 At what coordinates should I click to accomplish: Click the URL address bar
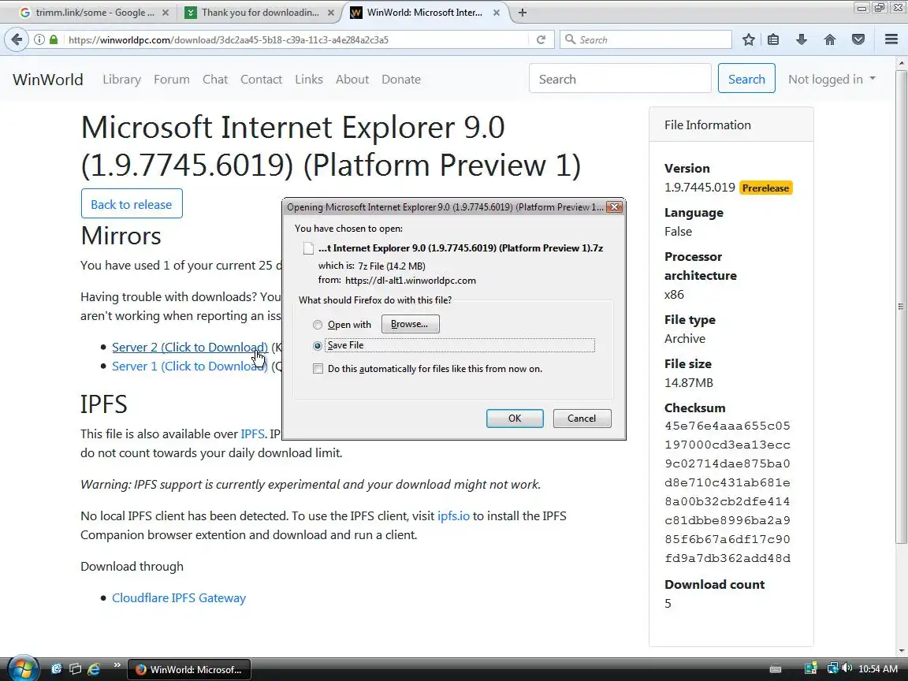[296, 39]
